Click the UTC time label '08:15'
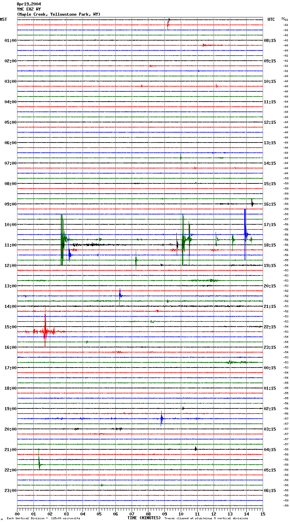The height and width of the screenshot is (523, 290). 270,41
